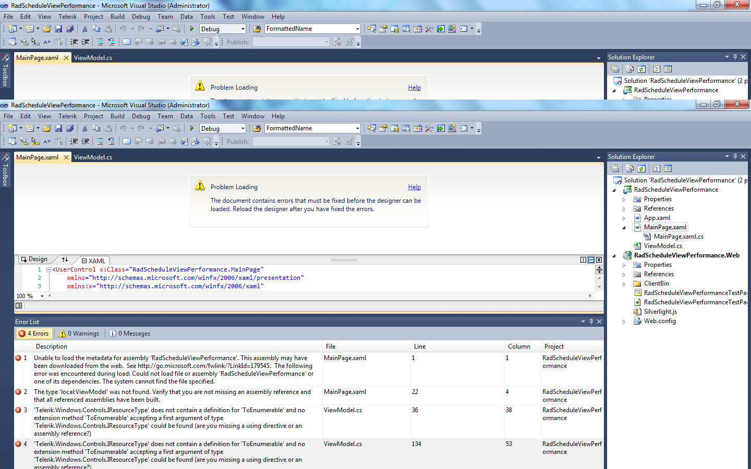The height and width of the screenshot is (469, 751).
Task: Collapse MainPage.xaml node in Solution Explorer
Action: pos(624,228)
